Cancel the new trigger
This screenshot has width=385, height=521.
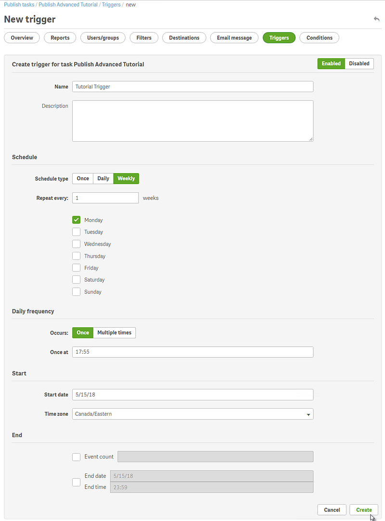pos(332,509)
